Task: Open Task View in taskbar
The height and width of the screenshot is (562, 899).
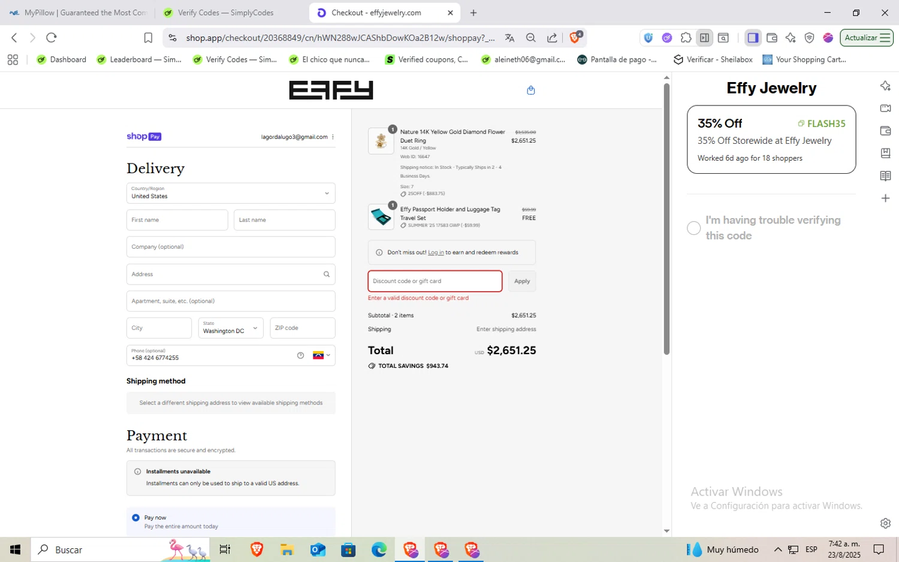Action: 225,549
